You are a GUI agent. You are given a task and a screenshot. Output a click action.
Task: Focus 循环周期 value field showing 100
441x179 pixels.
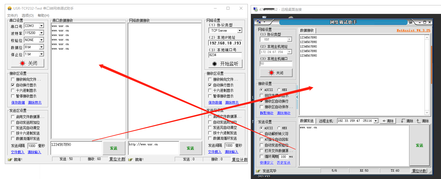(284, 157)
